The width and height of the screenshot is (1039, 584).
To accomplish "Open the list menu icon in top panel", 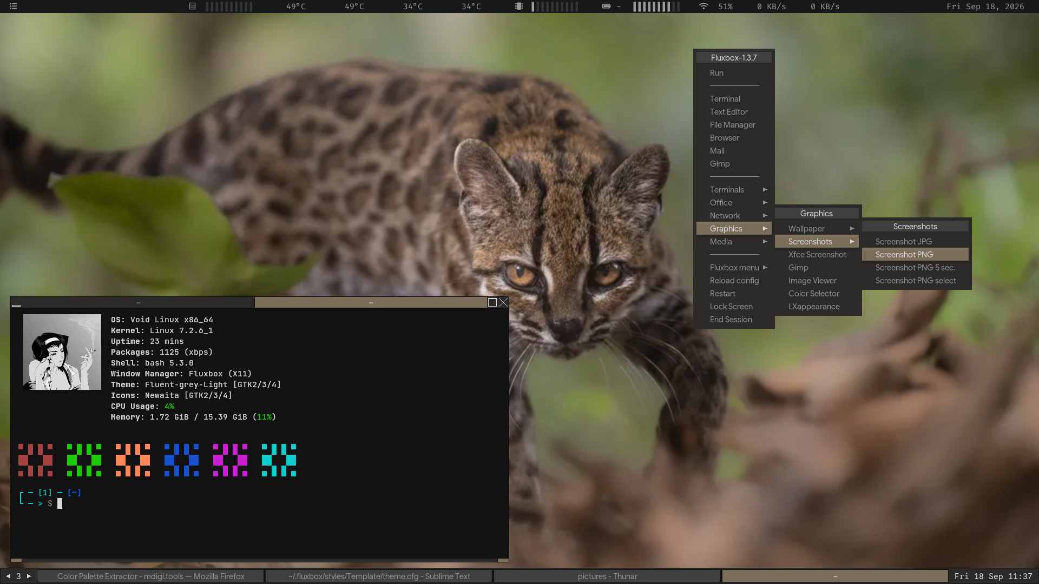I will coord(14,6).
